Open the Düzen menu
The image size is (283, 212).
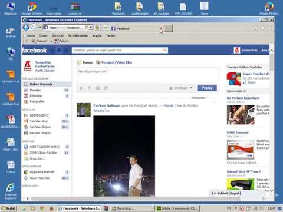click(x=43, y=35)
